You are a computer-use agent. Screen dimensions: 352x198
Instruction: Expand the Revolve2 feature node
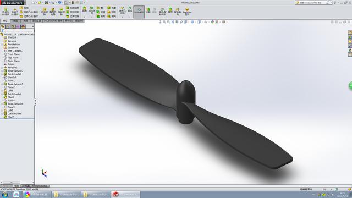tap(2, 68)
